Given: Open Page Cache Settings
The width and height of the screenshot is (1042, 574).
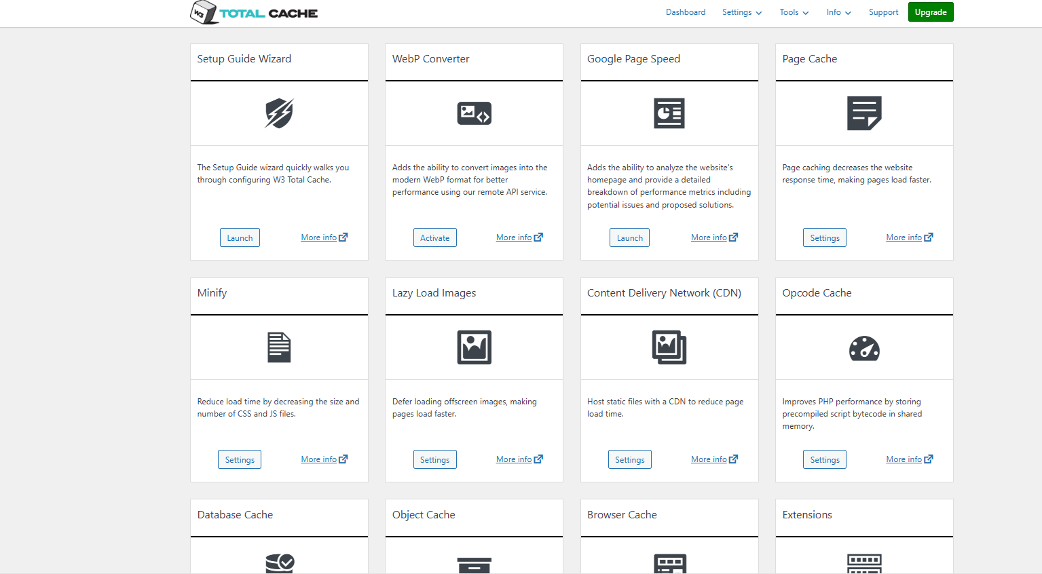Looking at the screenshot, I should pyautogui.click(x=824, y=237).
